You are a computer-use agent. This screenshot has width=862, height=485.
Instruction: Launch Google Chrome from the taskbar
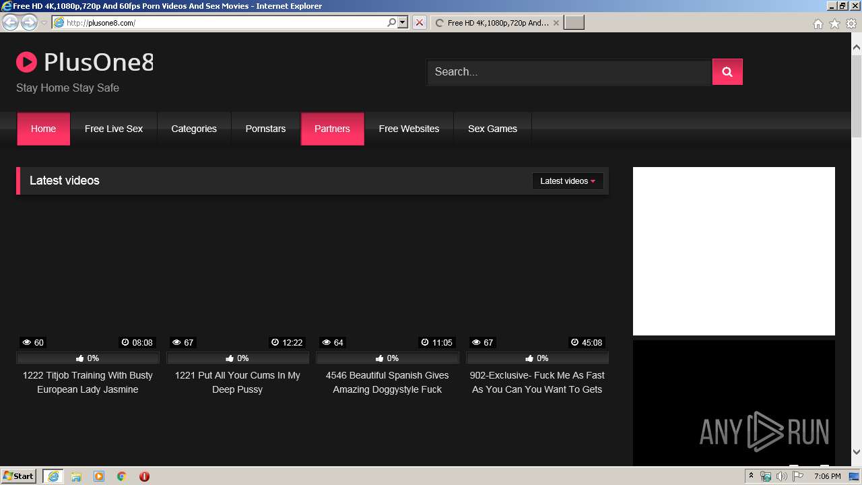[122, 476]
